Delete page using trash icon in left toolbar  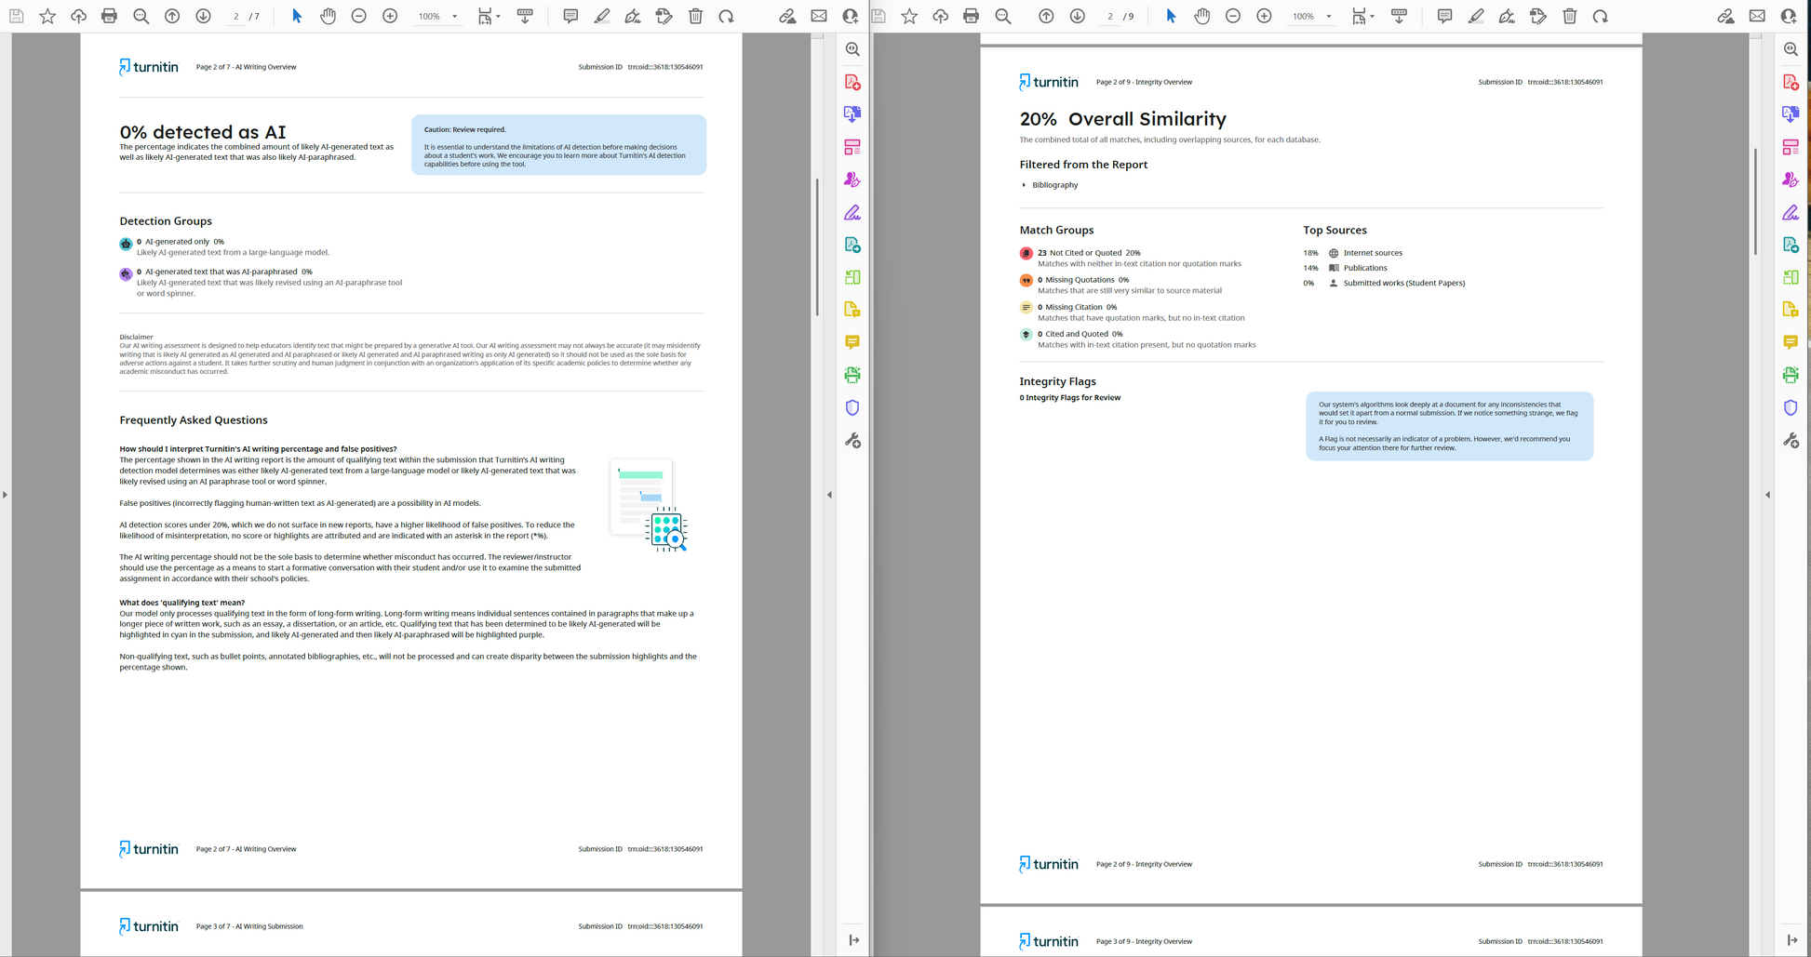[x=695, y=16]
